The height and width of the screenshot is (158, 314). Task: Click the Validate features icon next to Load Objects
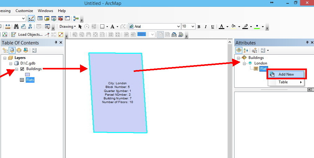13,35
